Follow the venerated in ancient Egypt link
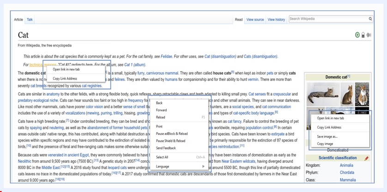The image size is (387, 192). 69,155
